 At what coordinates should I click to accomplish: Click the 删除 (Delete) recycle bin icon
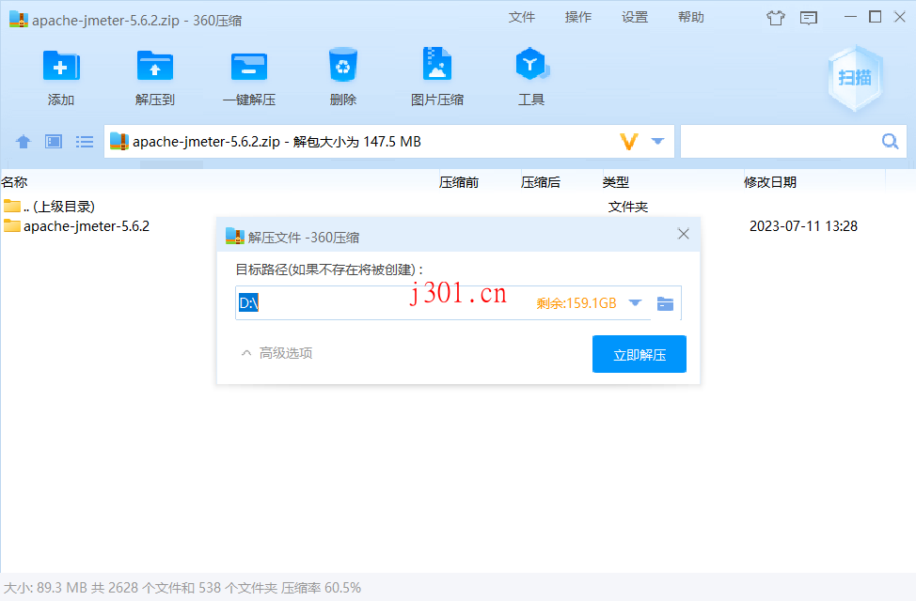[343, 65]
